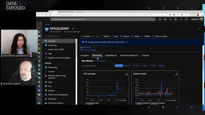205x115 pixels.
Task: Delete the virtual machine
Action: click(135, 36)
